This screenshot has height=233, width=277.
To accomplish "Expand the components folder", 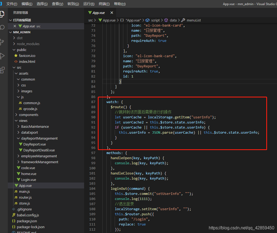I will (x=16, y=115).
